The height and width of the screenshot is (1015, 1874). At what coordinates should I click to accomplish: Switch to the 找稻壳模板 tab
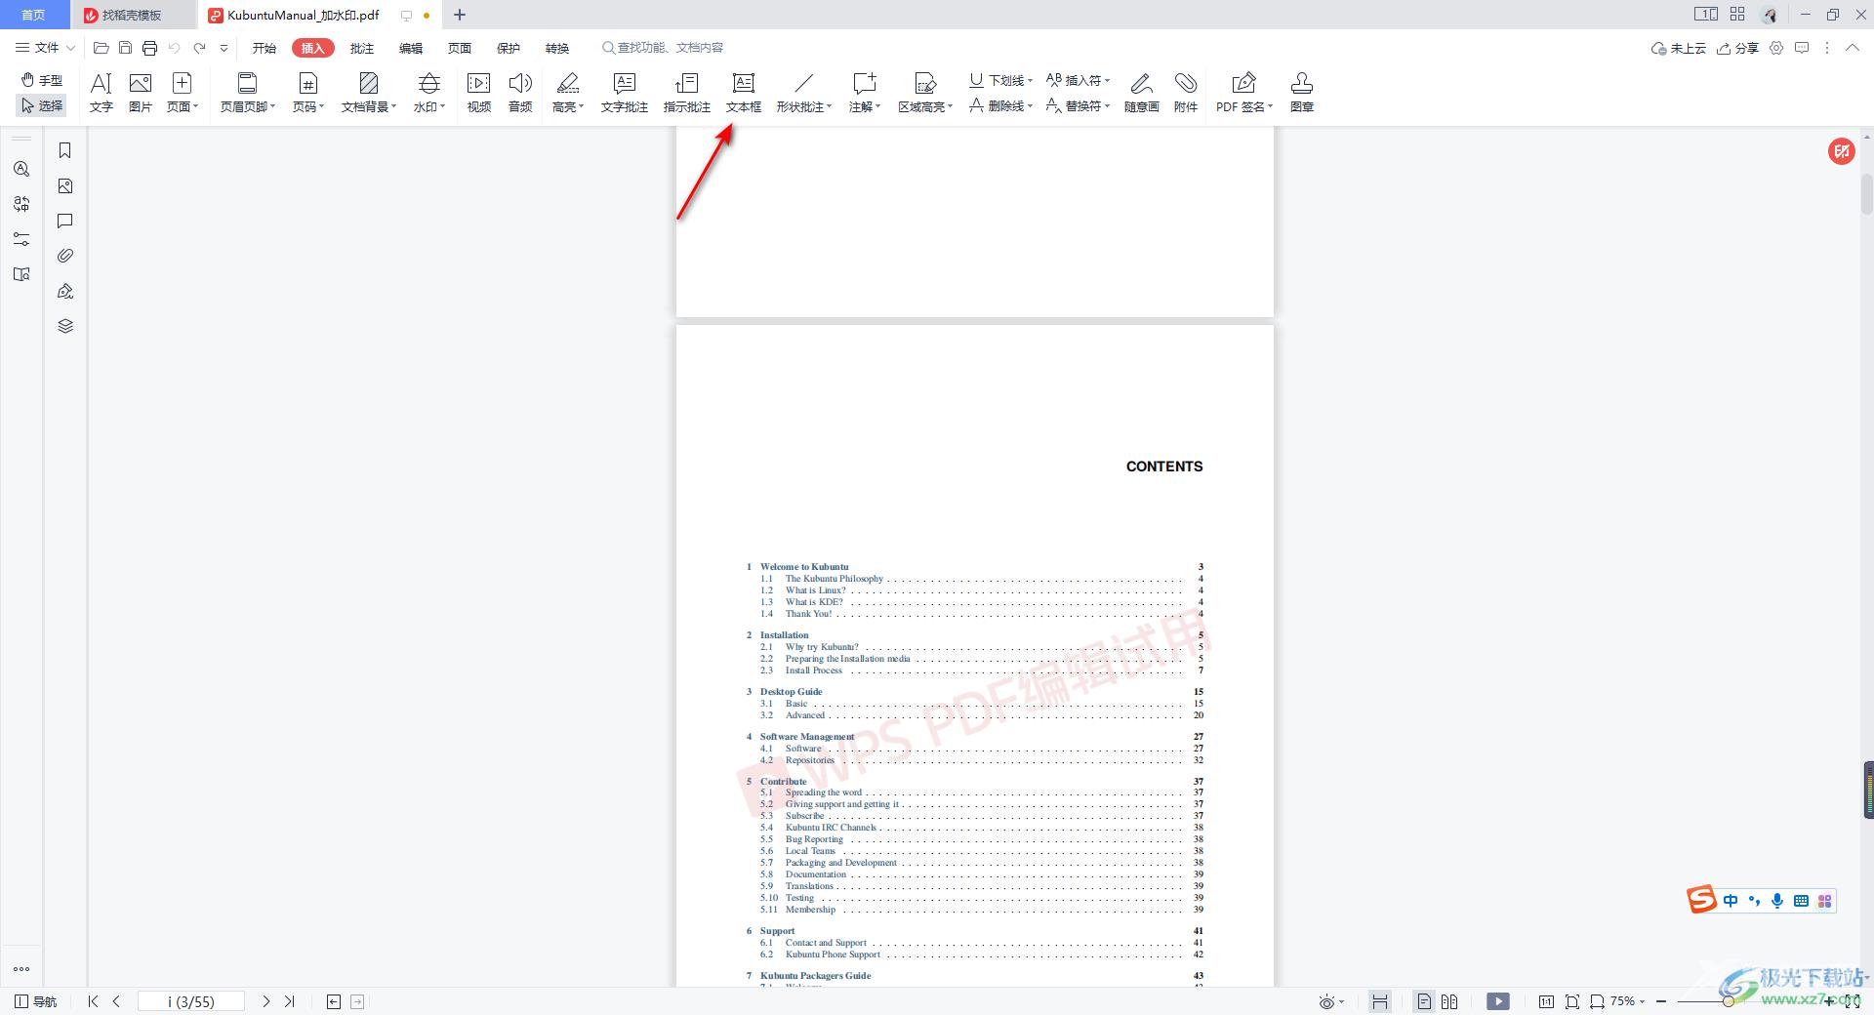coord(133,15)
